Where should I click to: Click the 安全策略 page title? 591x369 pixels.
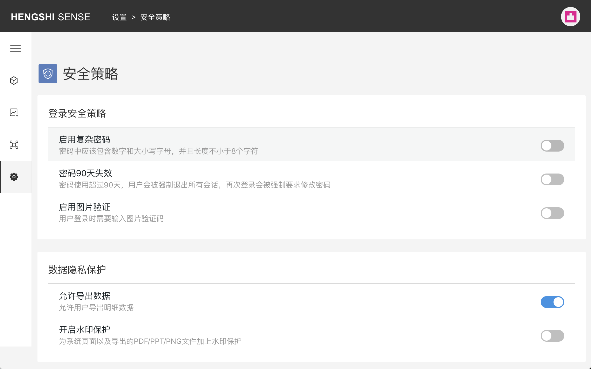[x=90, y=74]
